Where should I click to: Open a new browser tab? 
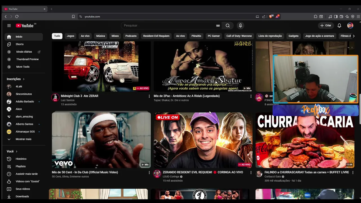[51, 9]
